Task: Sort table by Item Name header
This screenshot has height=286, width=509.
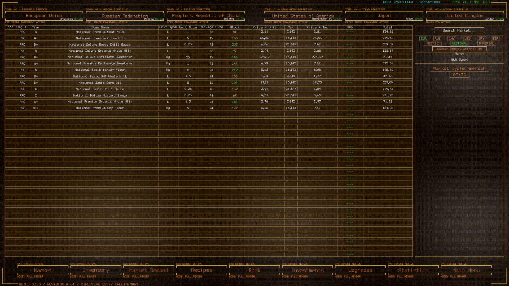Action: coord(100,27)
